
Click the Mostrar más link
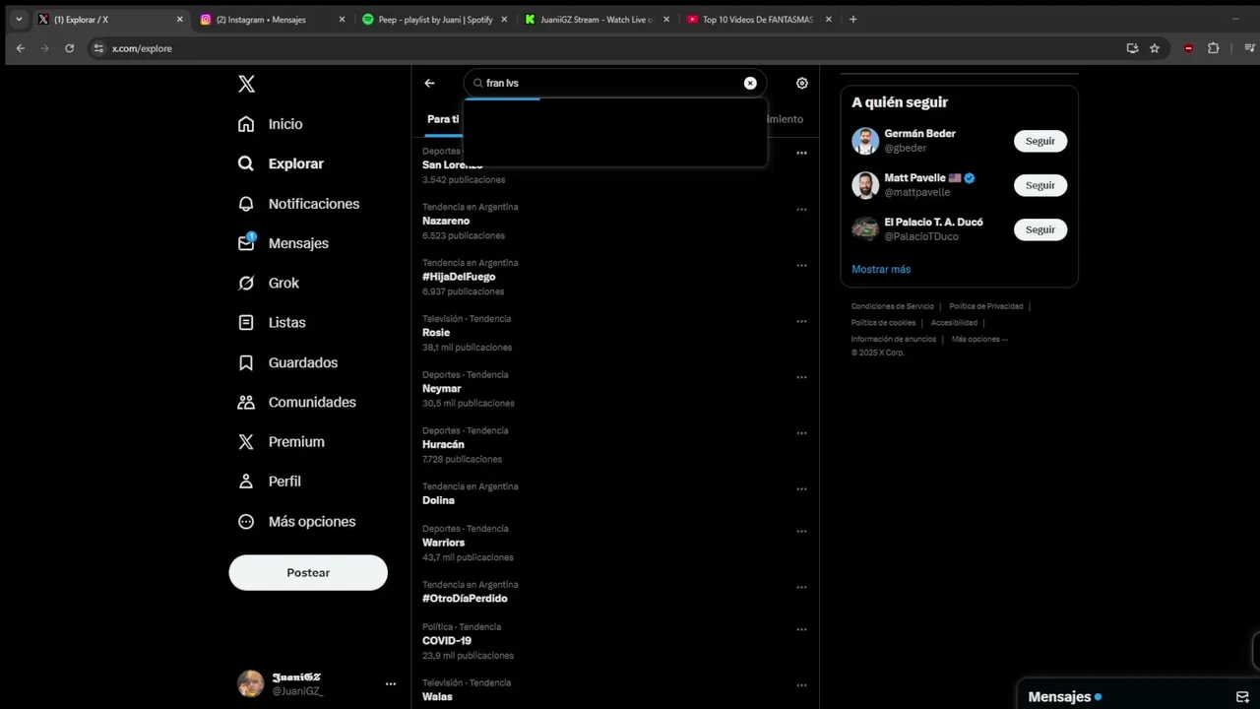click(881, 269)
